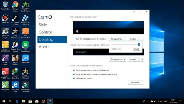The image size is (184, 104).
Task: Open the lower Transparency dropdown under the texture
Action: [x=118, y=59]
